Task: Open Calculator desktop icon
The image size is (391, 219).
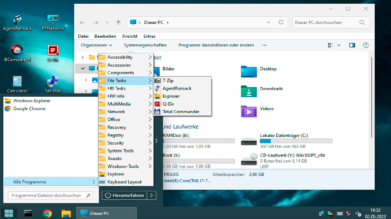Action: (x=17, y=84)
